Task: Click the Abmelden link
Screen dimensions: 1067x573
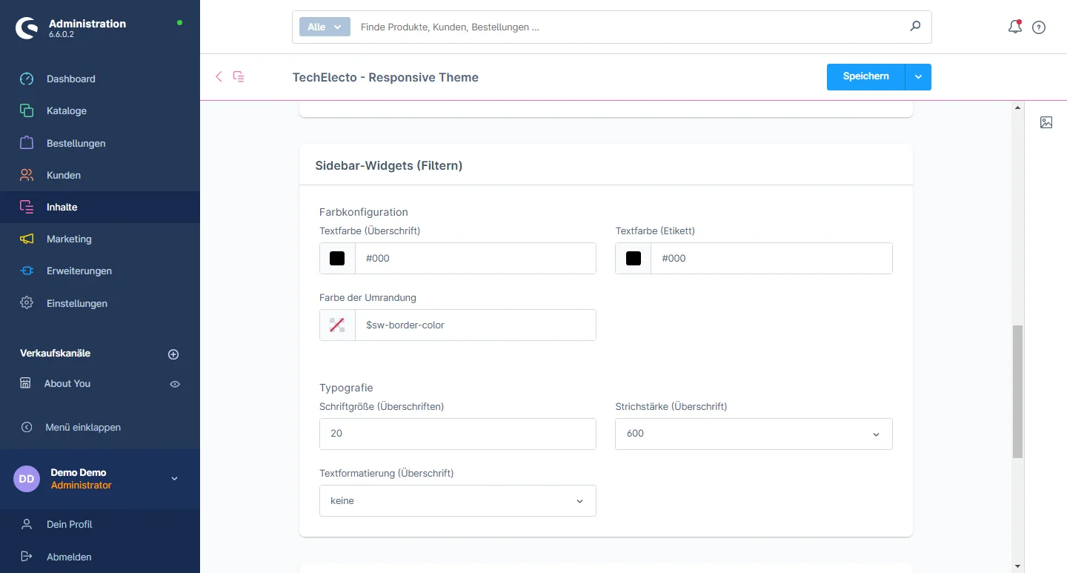Action: (69, 557)
